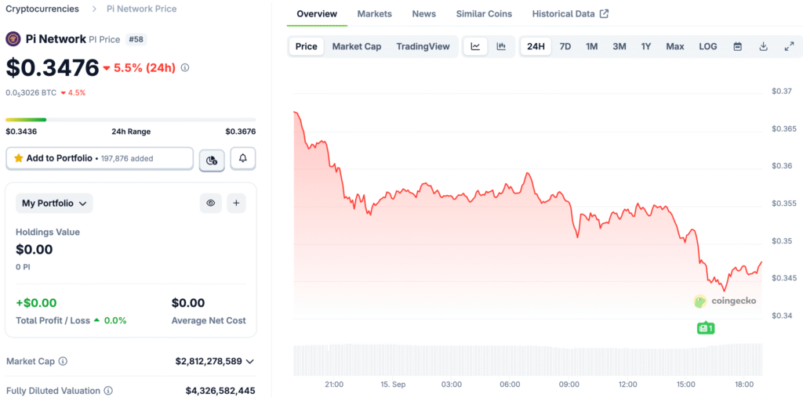Viewport: 803px width, 397px height.
Task: Click the green news marker on chart
Action: click(x=705, y=328)
